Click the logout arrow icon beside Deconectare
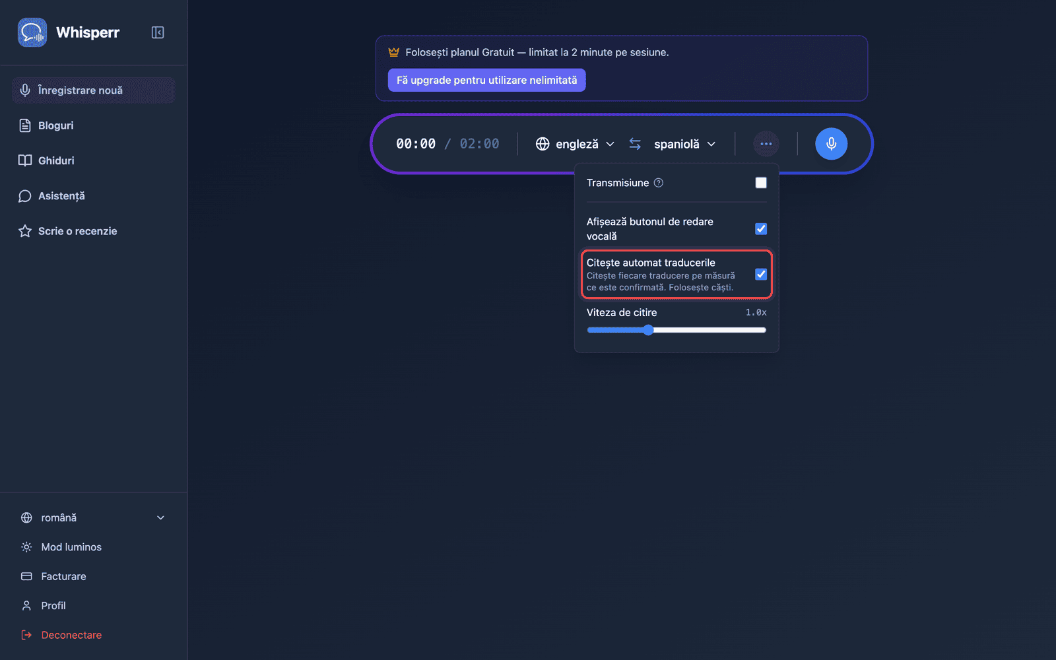 tap(26, 635)
